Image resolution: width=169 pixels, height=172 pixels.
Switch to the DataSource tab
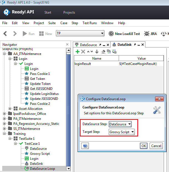(88, 45)
